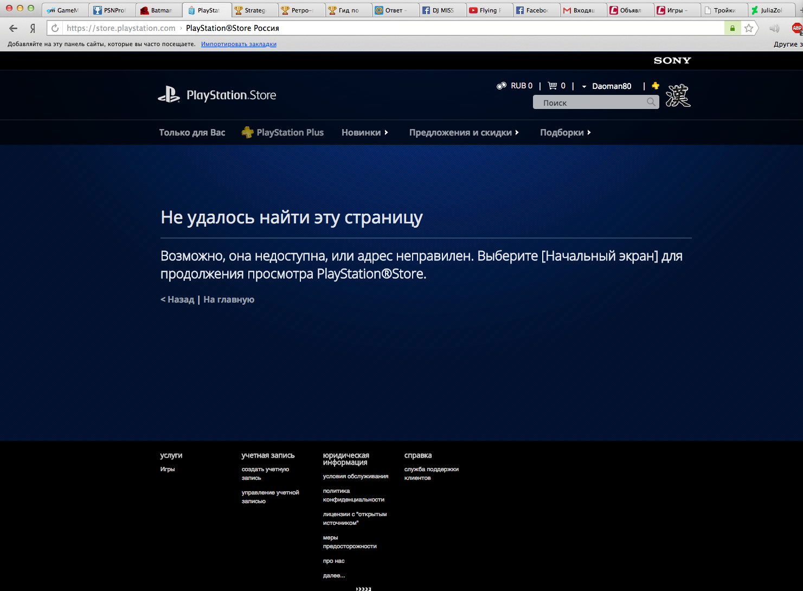Expand the Подборки menu
The width and height of the screenshot is (803, 591).
coord(566,132)
